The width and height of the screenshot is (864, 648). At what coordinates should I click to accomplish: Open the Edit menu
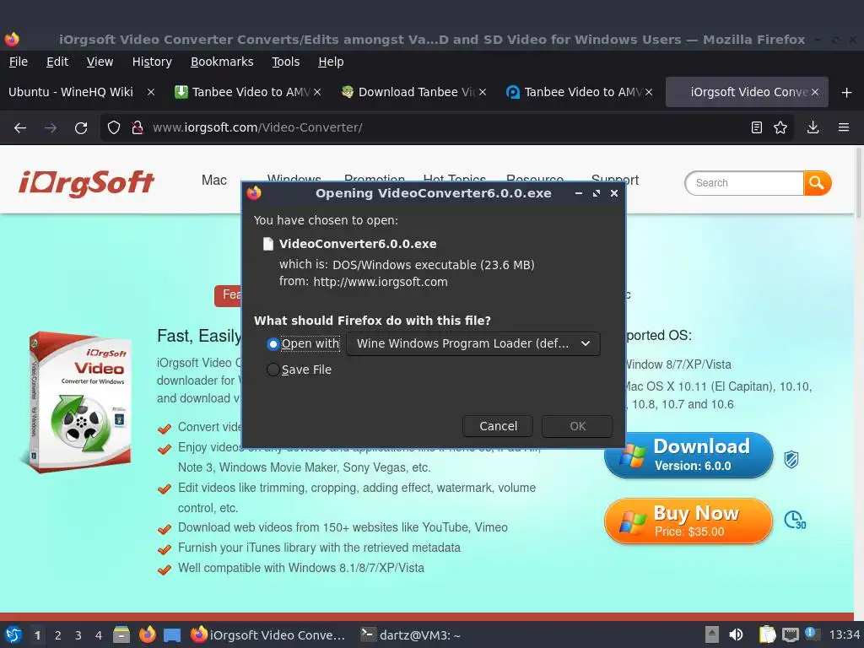tap(57, 62)
